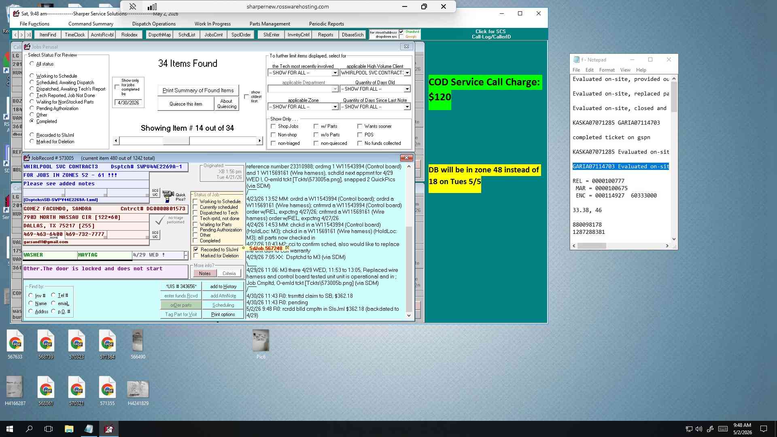Screen dimensions: 777x437
Task: Select the All status radio button
Action: (x=32, y=64)
